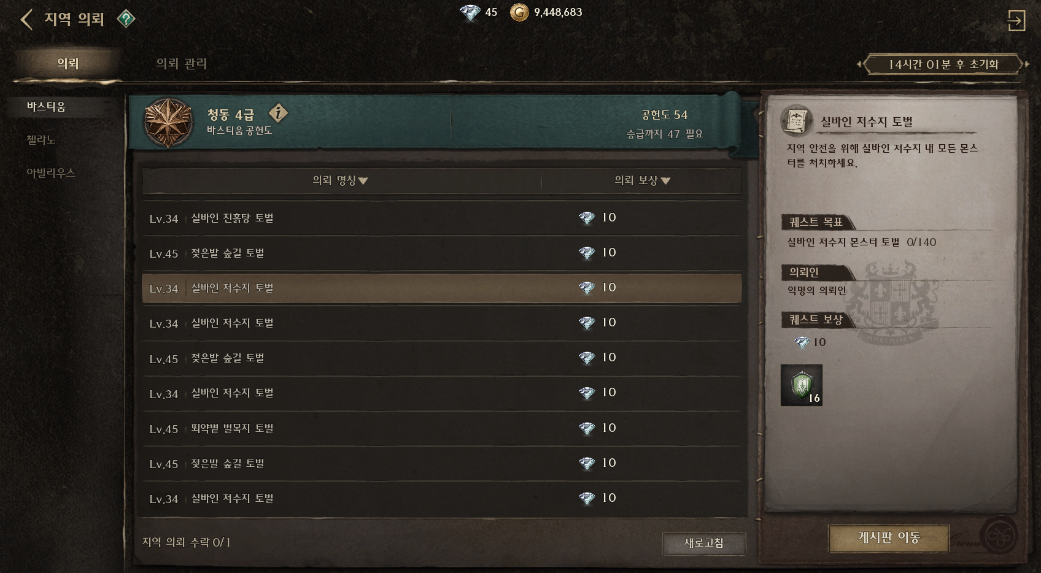Choose the 첼라노 region
Screen dimensions: 1041x573
pos(41,140)
